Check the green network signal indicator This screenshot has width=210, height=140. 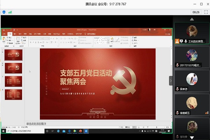coord(10,12)
